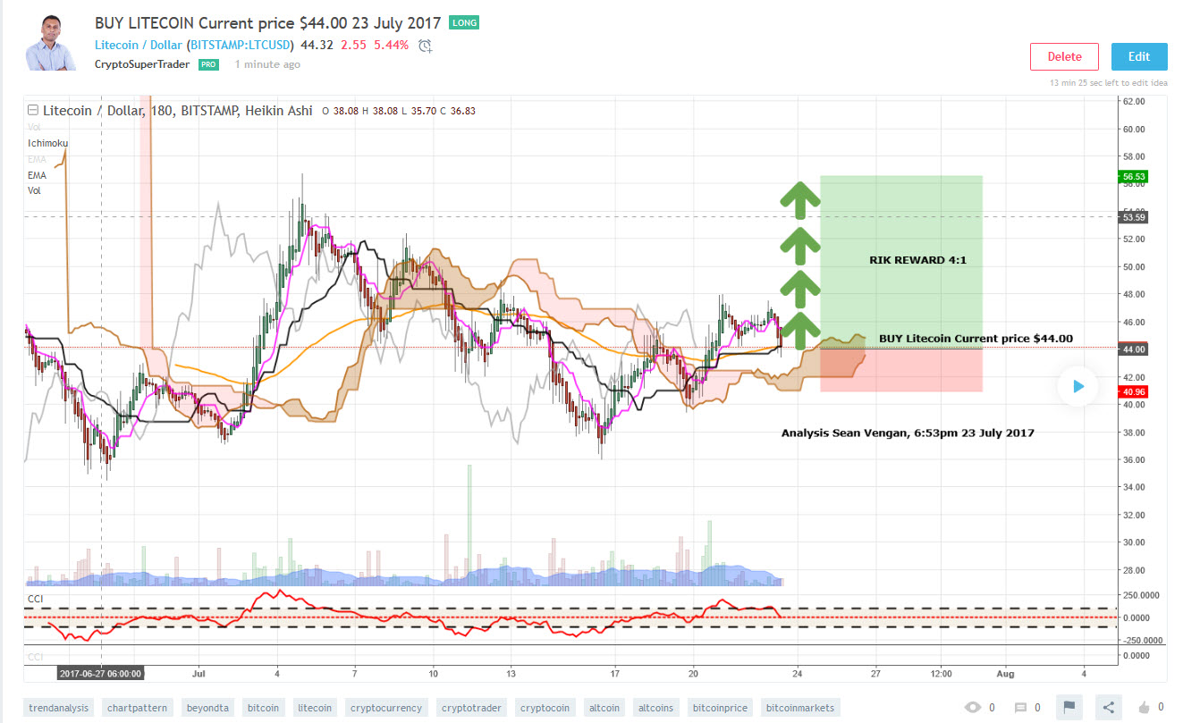
Task: Open the litecoin tag
Action: pos(315,708)
